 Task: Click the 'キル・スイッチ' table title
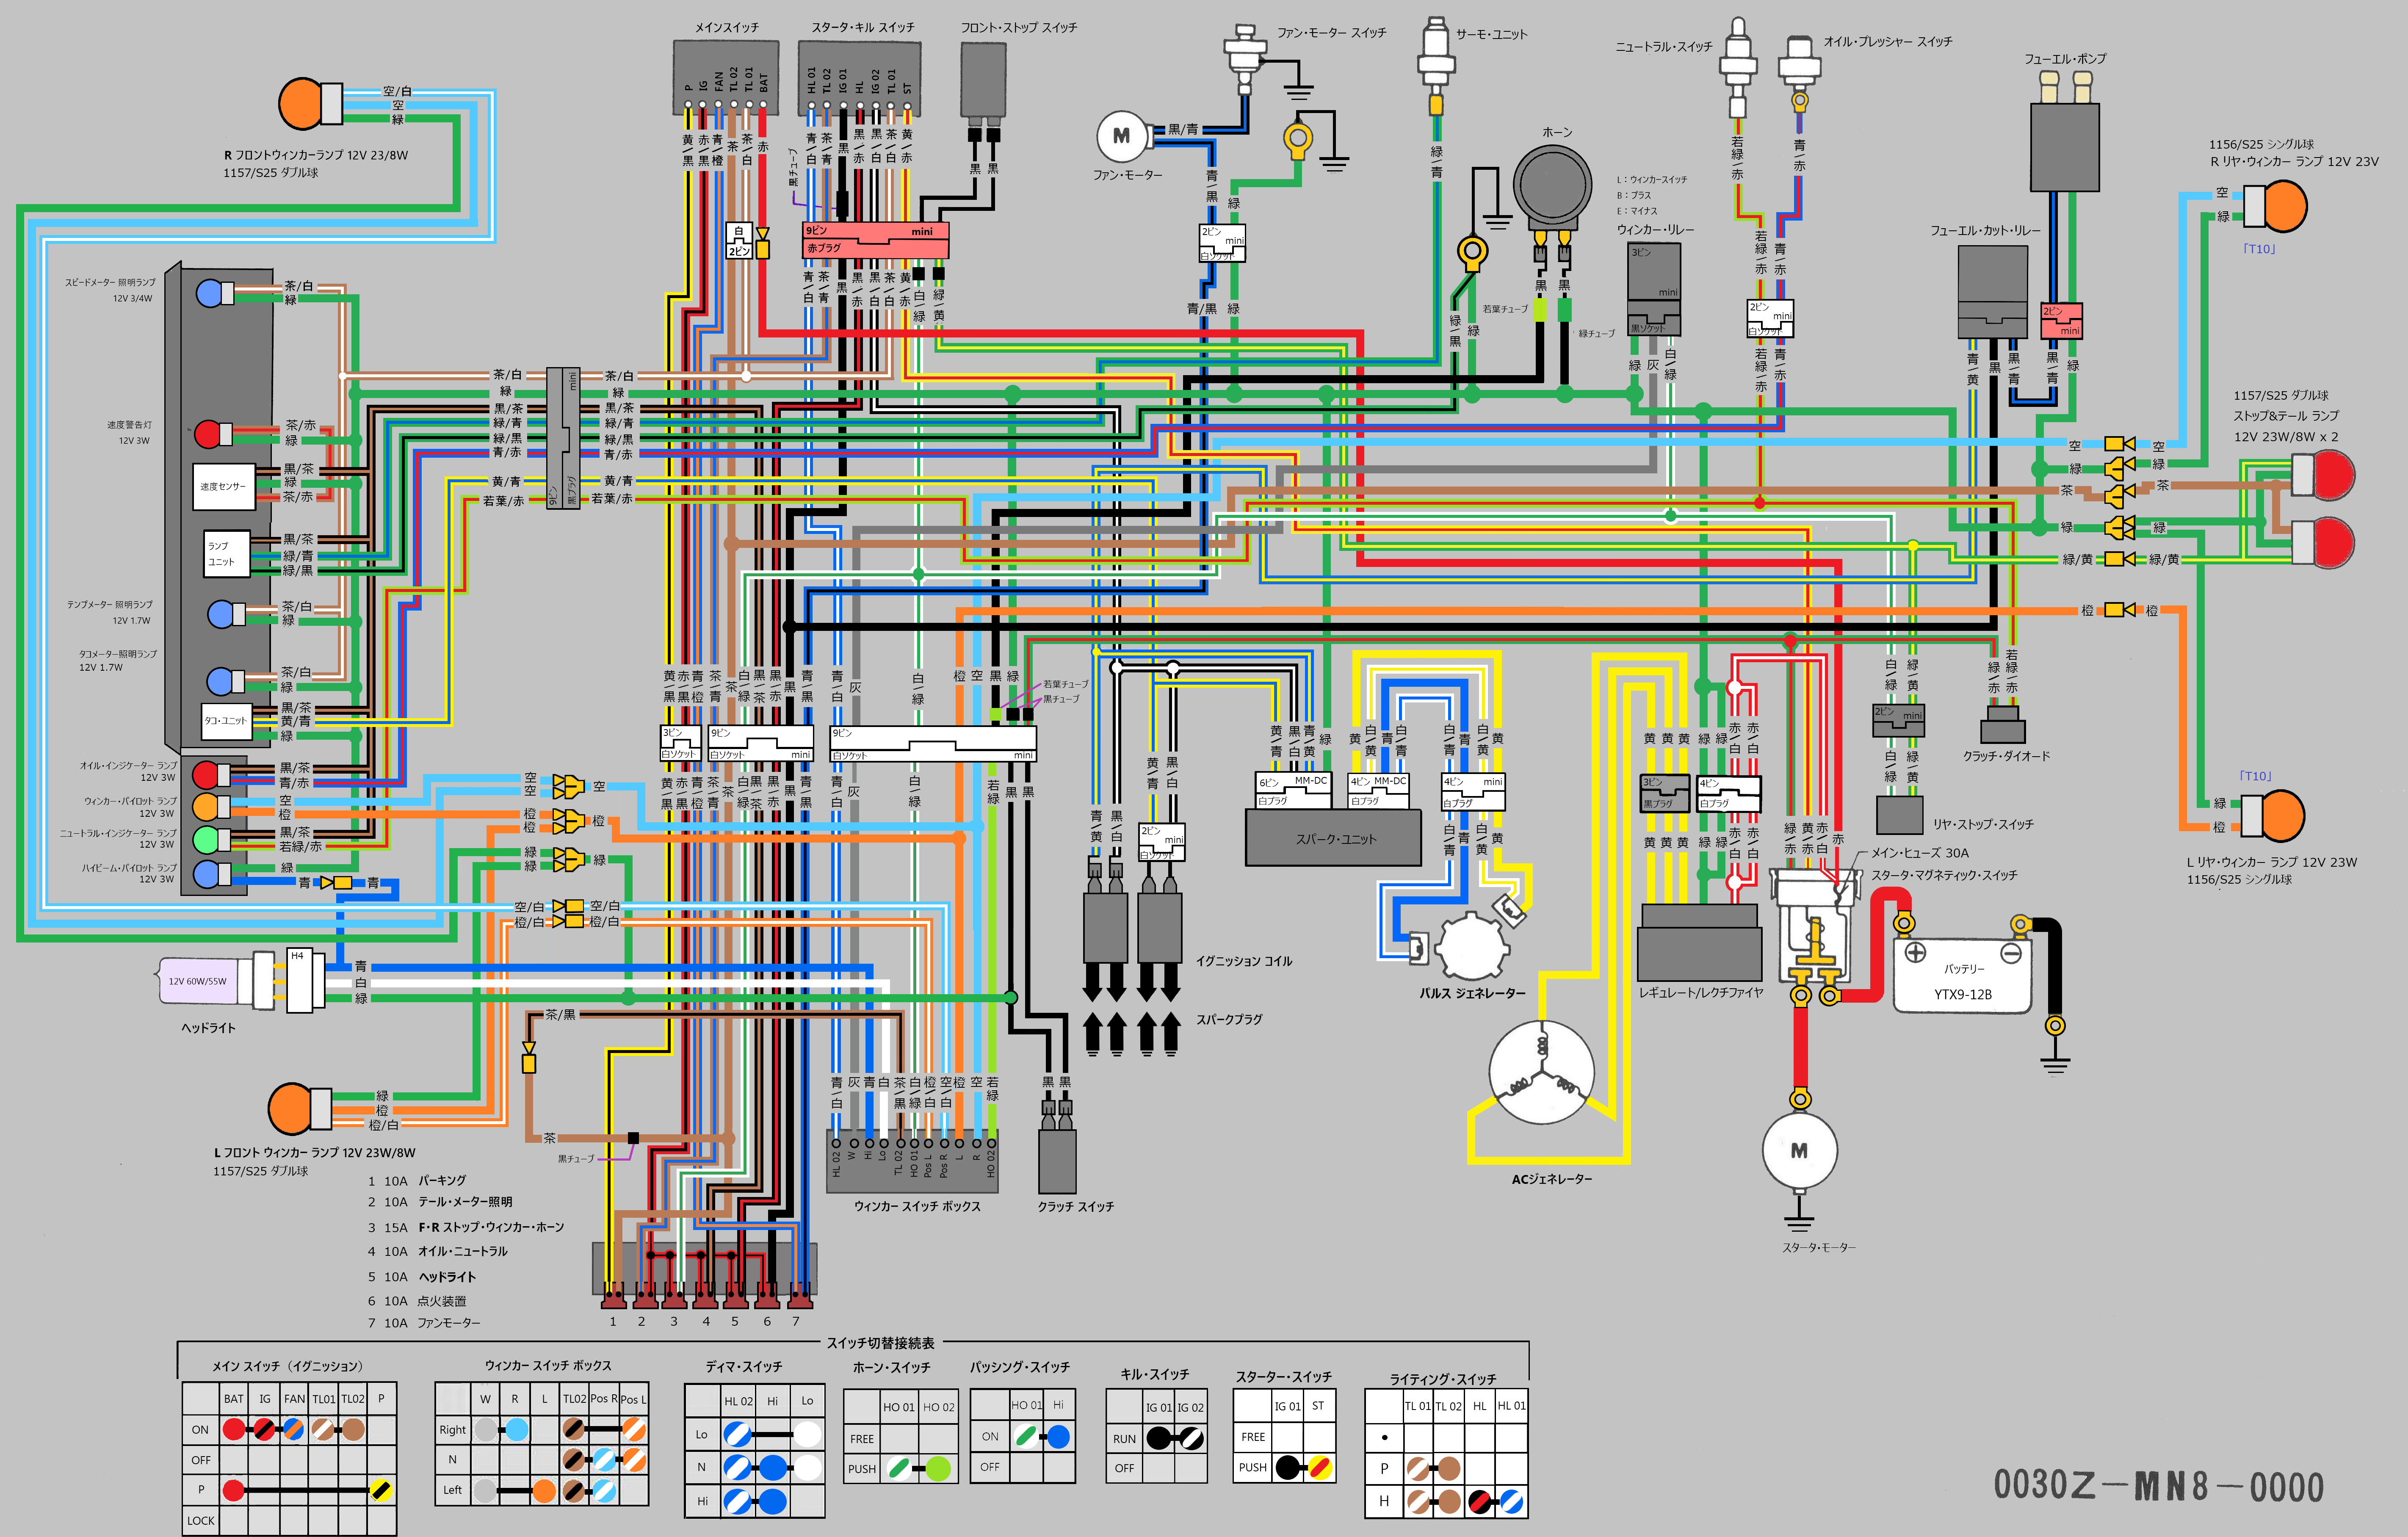(x=1155, y=1374)
